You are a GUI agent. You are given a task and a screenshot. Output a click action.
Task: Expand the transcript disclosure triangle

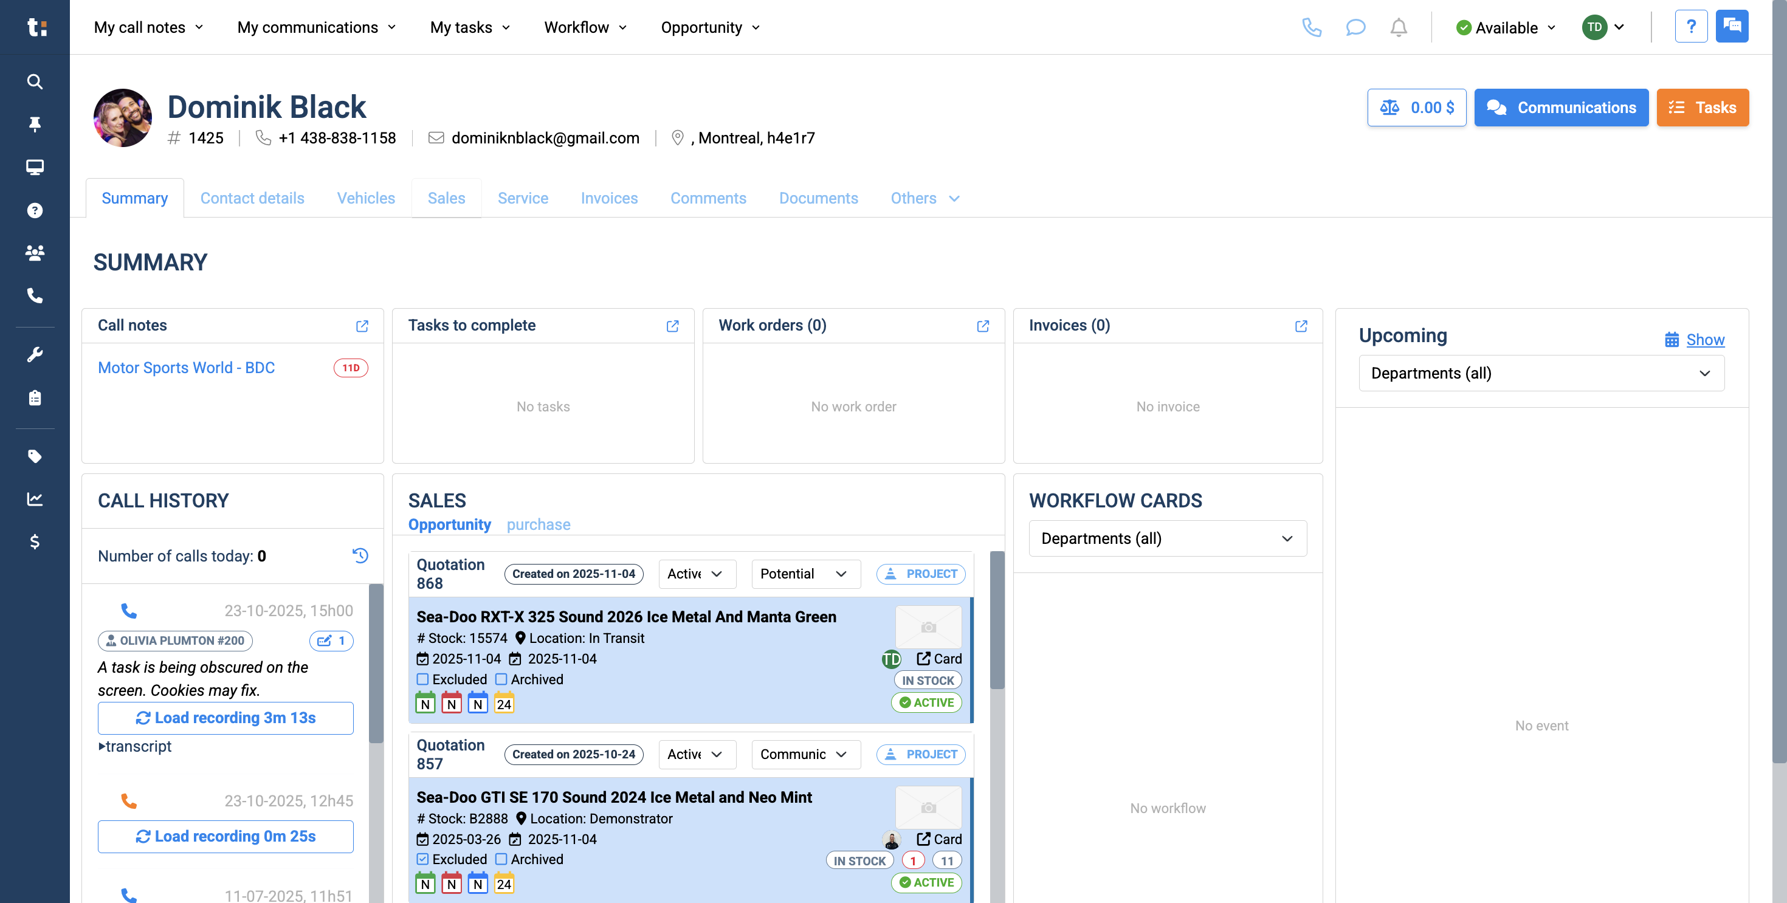pos(102,746)
